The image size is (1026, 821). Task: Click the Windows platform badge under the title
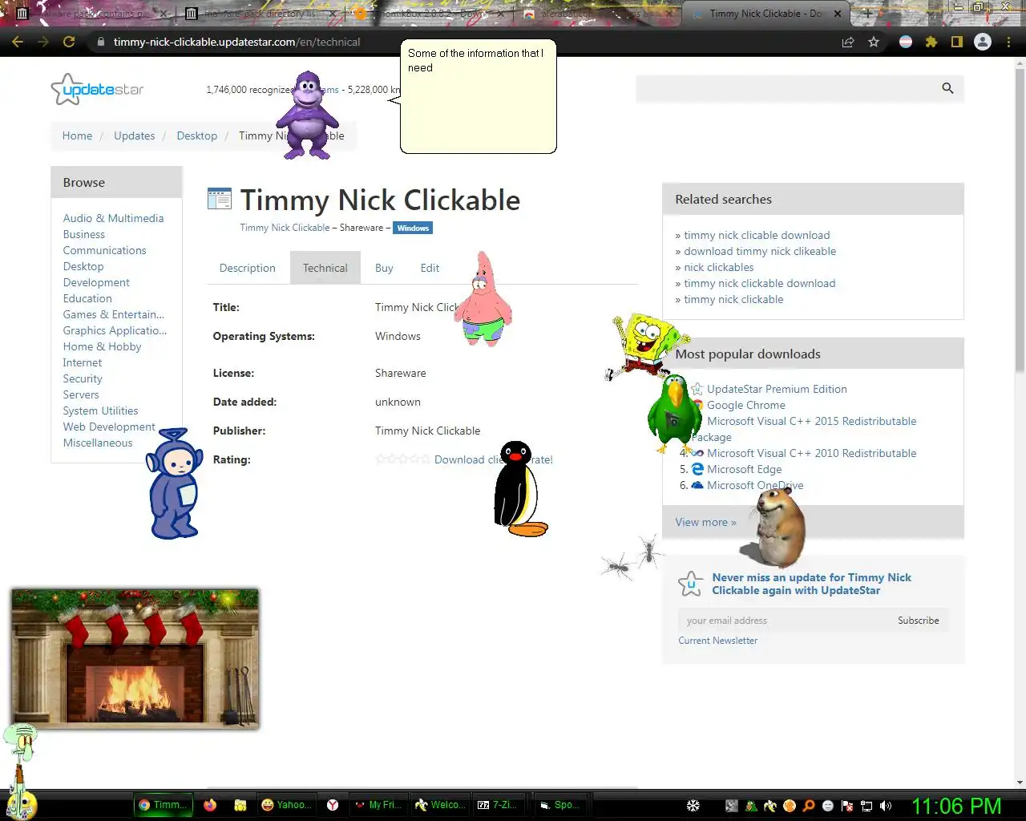pos(413,228)
